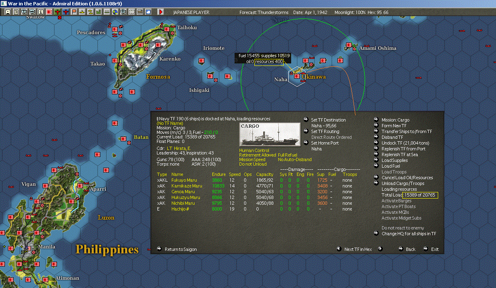Click arrow icon beside Load Supplies
The height and width of the screenshot is (288, 496).
coord(376,160)
